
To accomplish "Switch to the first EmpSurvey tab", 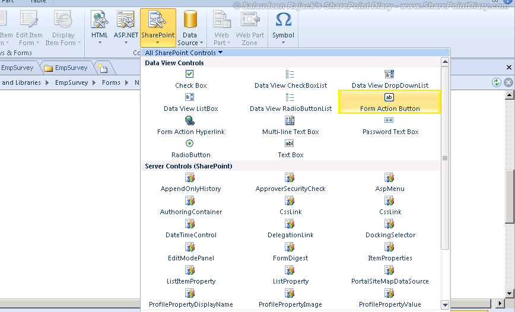I will [x=18, y=68].
